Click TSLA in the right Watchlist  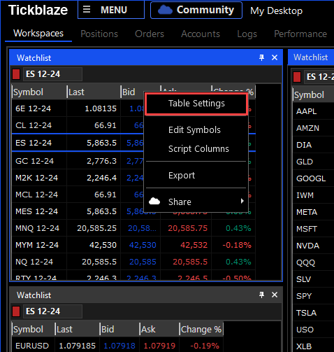click(306, 313)
